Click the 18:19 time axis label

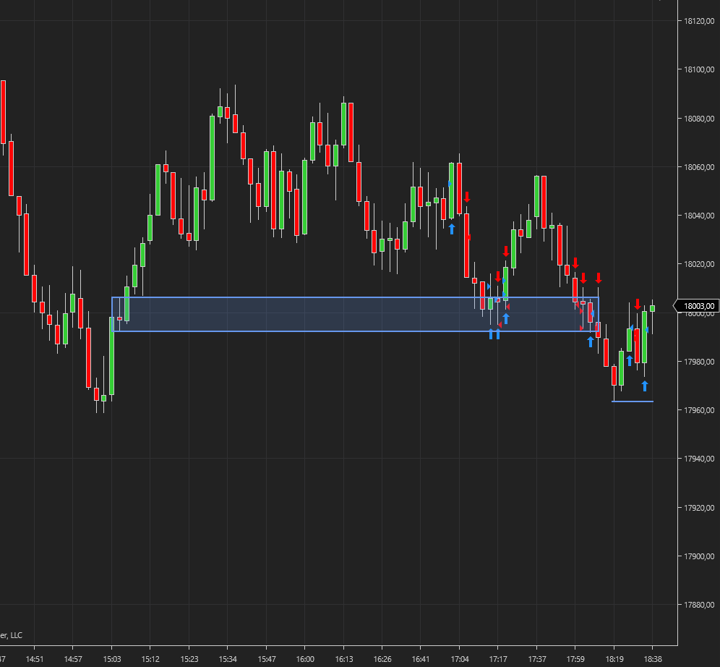pos(614,659)
